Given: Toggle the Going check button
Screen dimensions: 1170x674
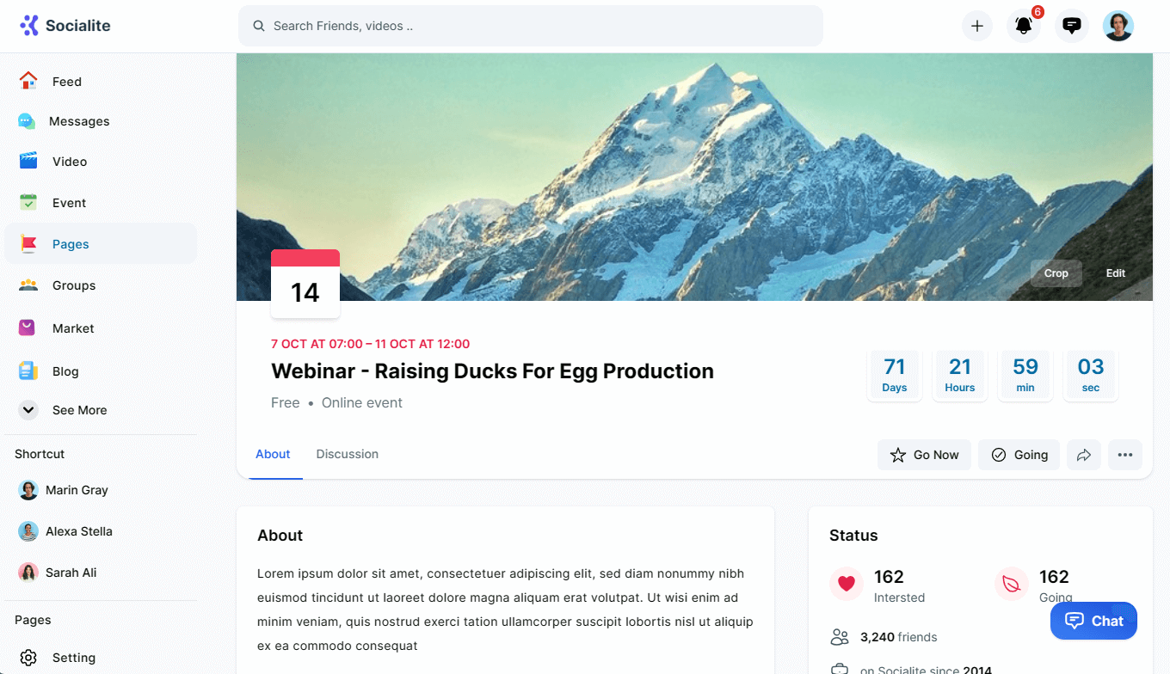Looking at the screenshot, I should click(1019, 455).
